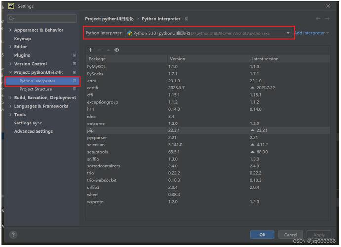Click the upgrade arrow beside certifi 2023.7.22
Image resolution: width=341 pixels, height=247 pixels.
tap(252, 88)
